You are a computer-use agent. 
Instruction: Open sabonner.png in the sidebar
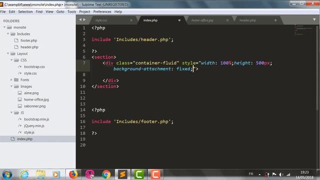pyautogui.click(x=34, y=106)
